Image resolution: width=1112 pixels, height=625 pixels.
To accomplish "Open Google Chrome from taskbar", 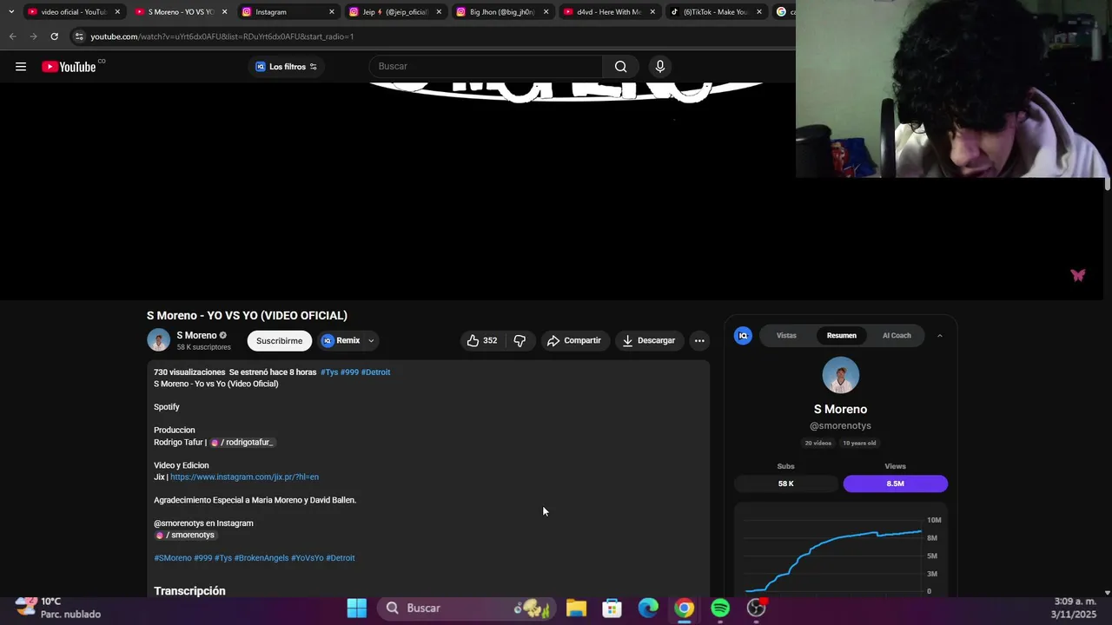I will [685, 608].
